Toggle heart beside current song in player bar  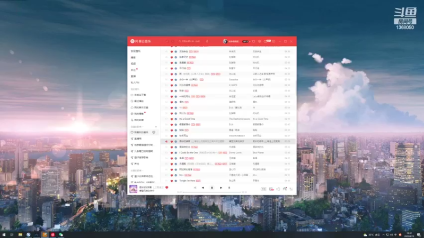click(167, 187)
